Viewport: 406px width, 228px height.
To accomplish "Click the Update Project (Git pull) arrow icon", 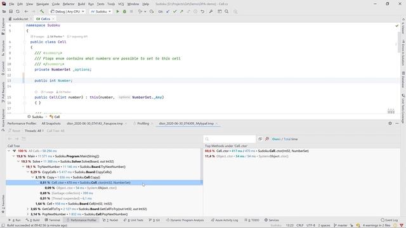I will (x=167, y=11).
